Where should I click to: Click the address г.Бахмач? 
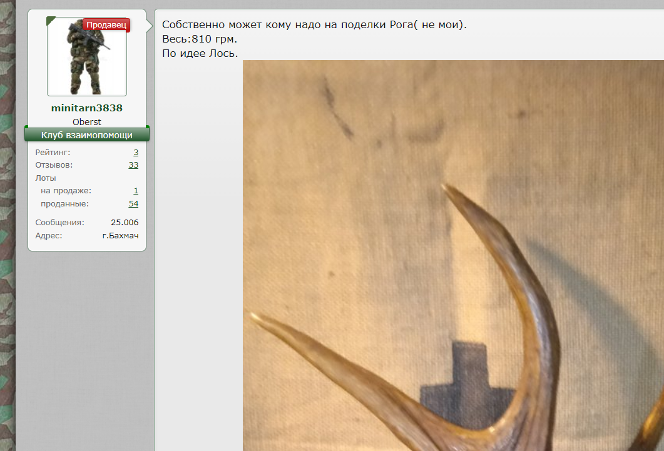pos(120,236)
